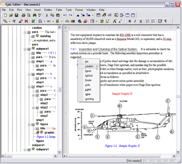Decrease font size with the small A icon
The height and width of the screenshot is (164, 182).
coord(120,21)
